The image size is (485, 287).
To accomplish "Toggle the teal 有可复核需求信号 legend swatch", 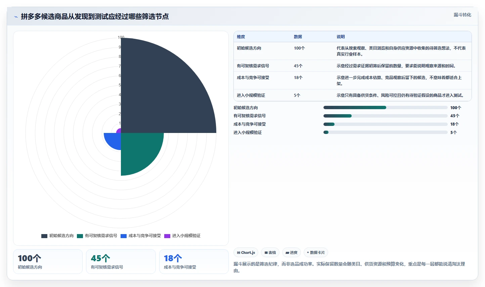I will [80, 236].
